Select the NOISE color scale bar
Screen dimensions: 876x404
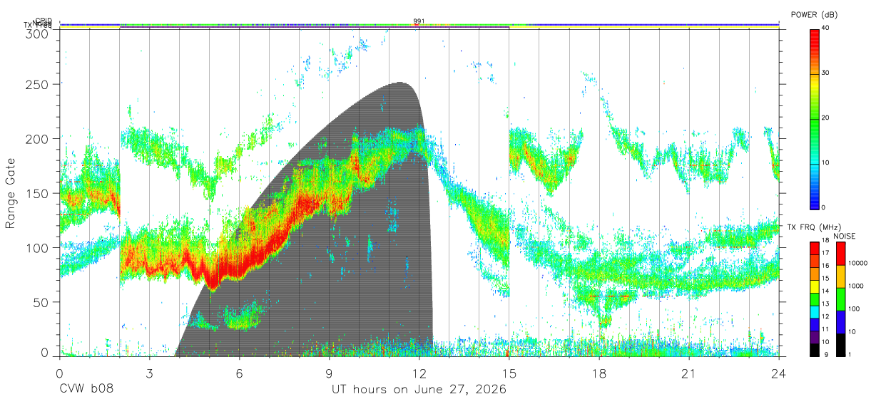[x=840, y=299]
